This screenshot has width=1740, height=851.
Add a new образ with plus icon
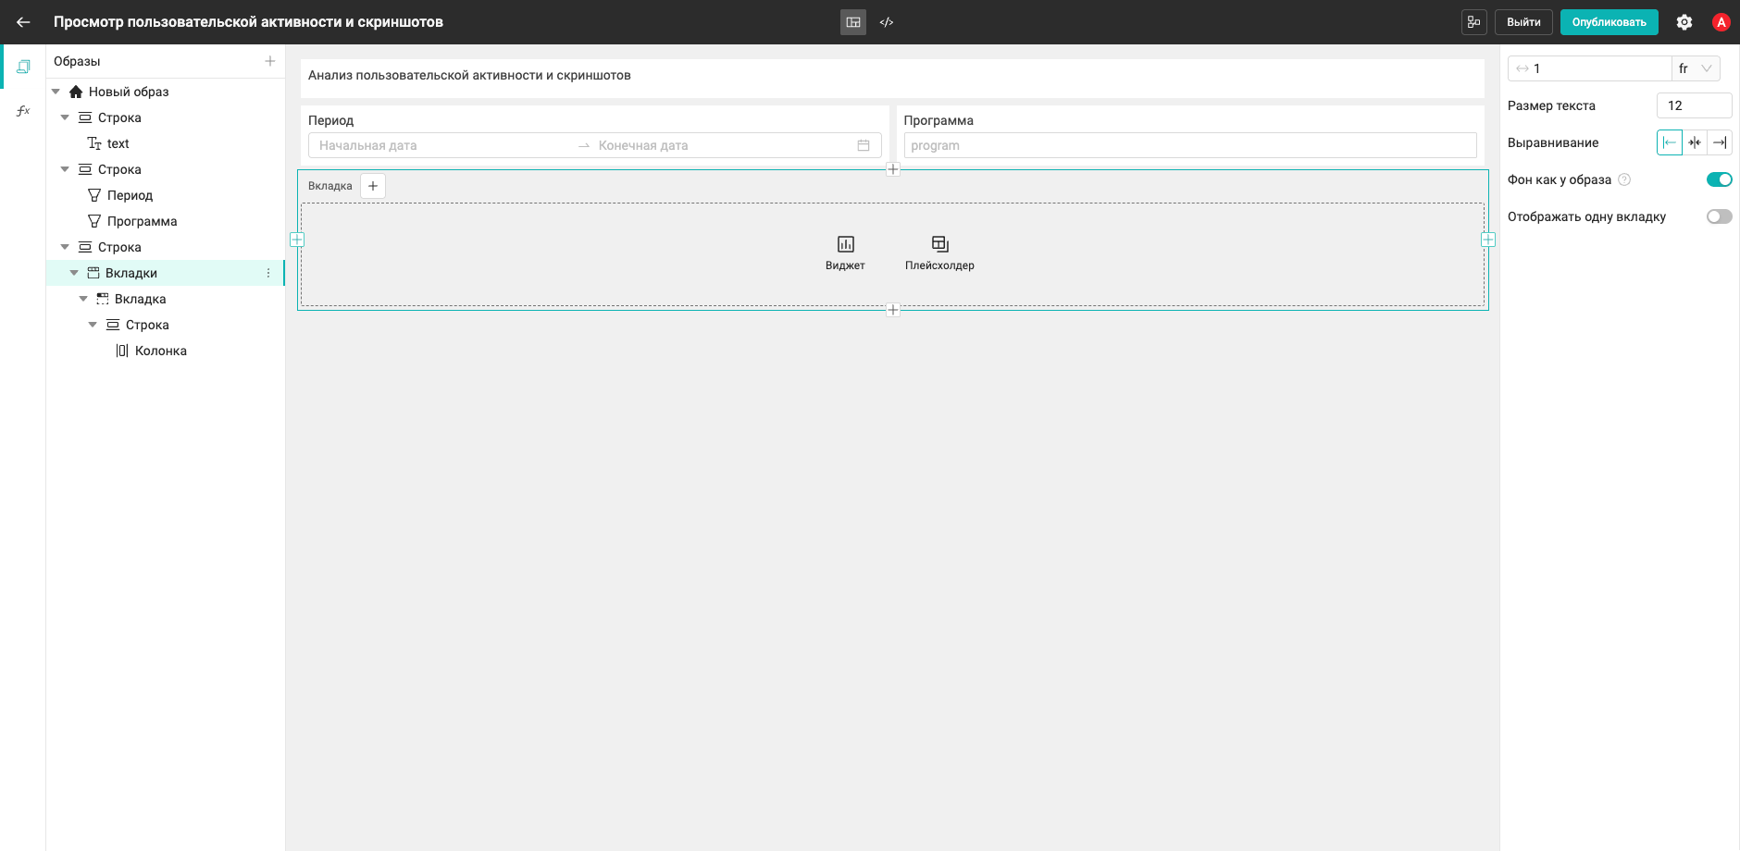pos(270,61)
